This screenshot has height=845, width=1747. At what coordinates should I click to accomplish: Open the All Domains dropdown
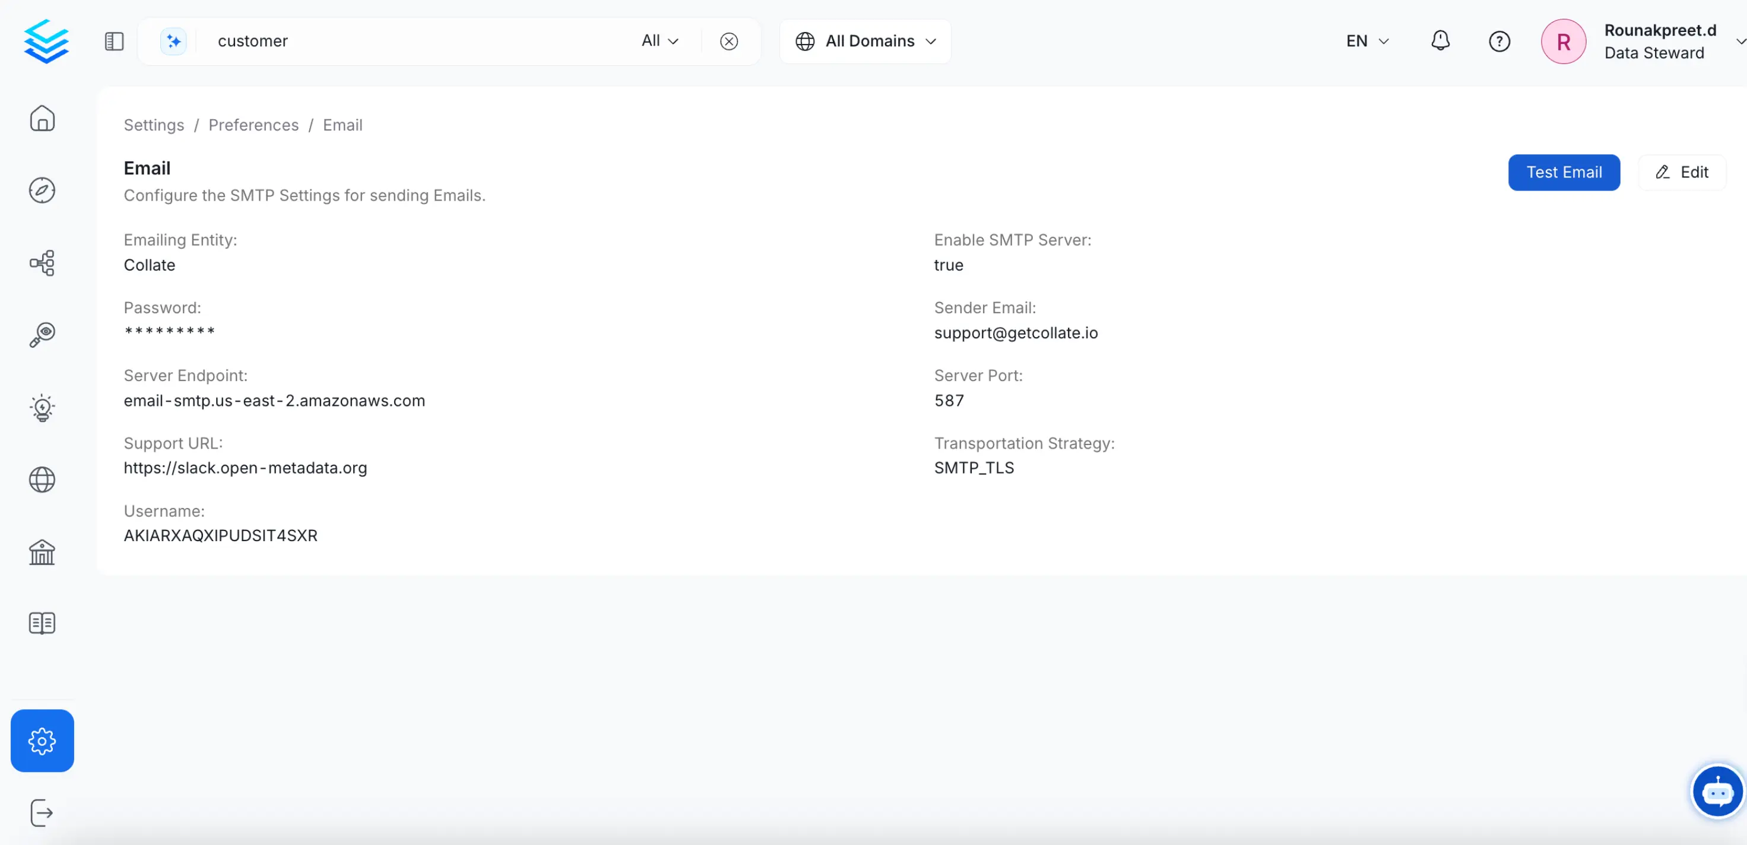coord(865,42)
